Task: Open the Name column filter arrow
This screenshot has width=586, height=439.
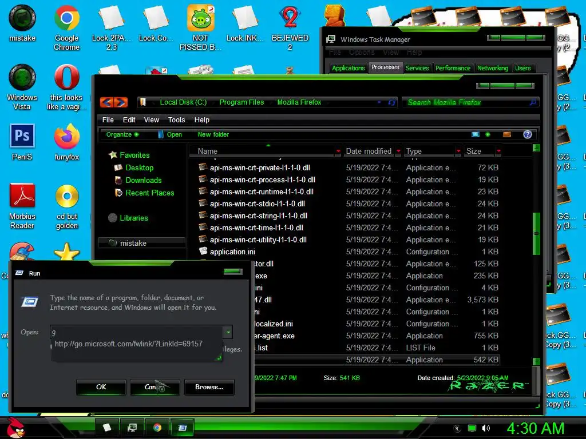Action: point(338,151)
